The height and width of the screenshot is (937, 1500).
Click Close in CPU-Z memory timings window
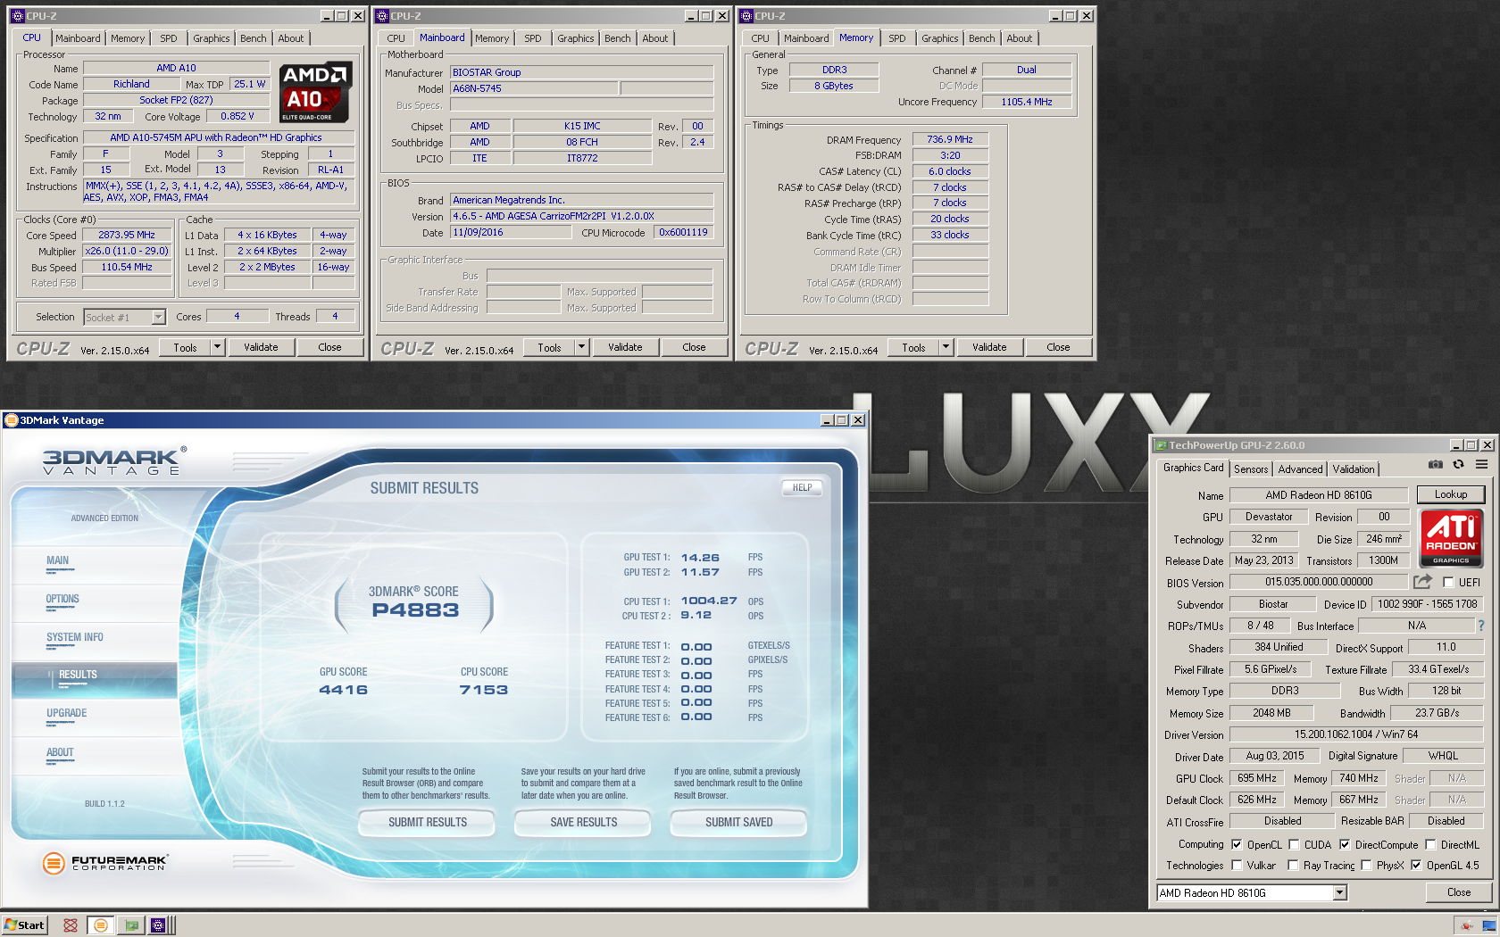point(1058,347)
